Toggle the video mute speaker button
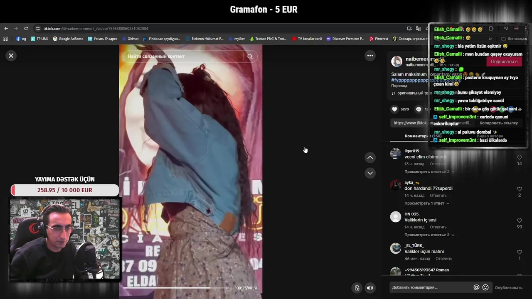 [x=370, y=288]
